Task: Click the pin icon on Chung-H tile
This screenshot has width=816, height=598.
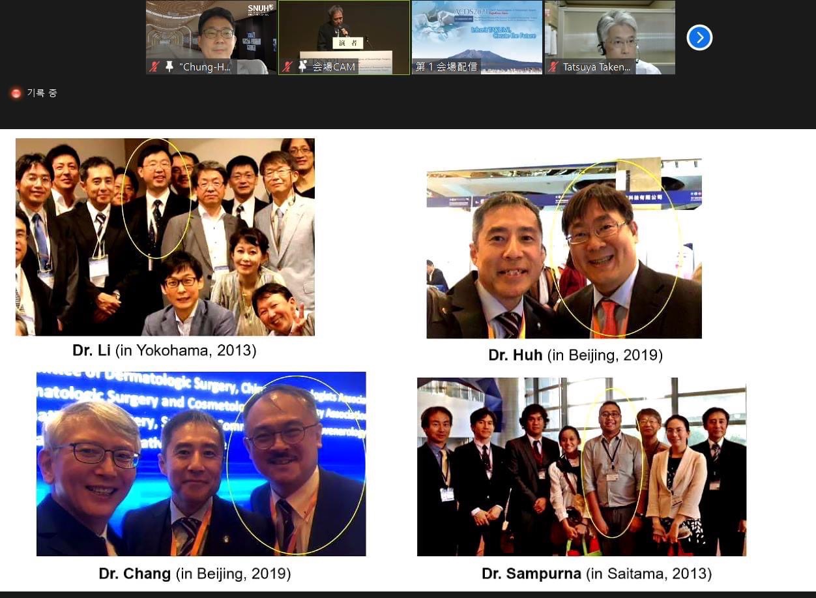Action: [169, 67]
